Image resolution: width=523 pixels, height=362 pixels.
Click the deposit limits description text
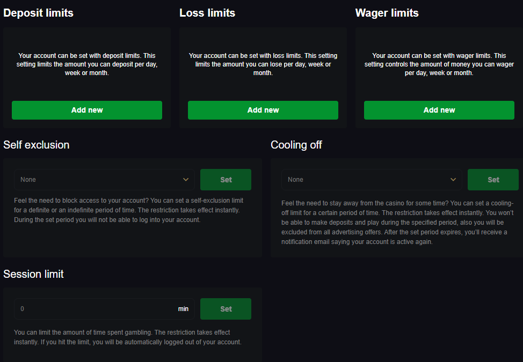87,64
